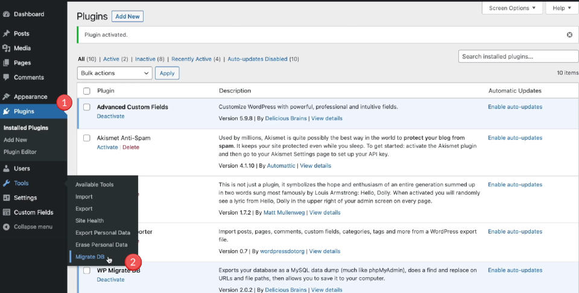579x293 pixels.
Task: Click the Apply button
Action: tap(167, 73)
